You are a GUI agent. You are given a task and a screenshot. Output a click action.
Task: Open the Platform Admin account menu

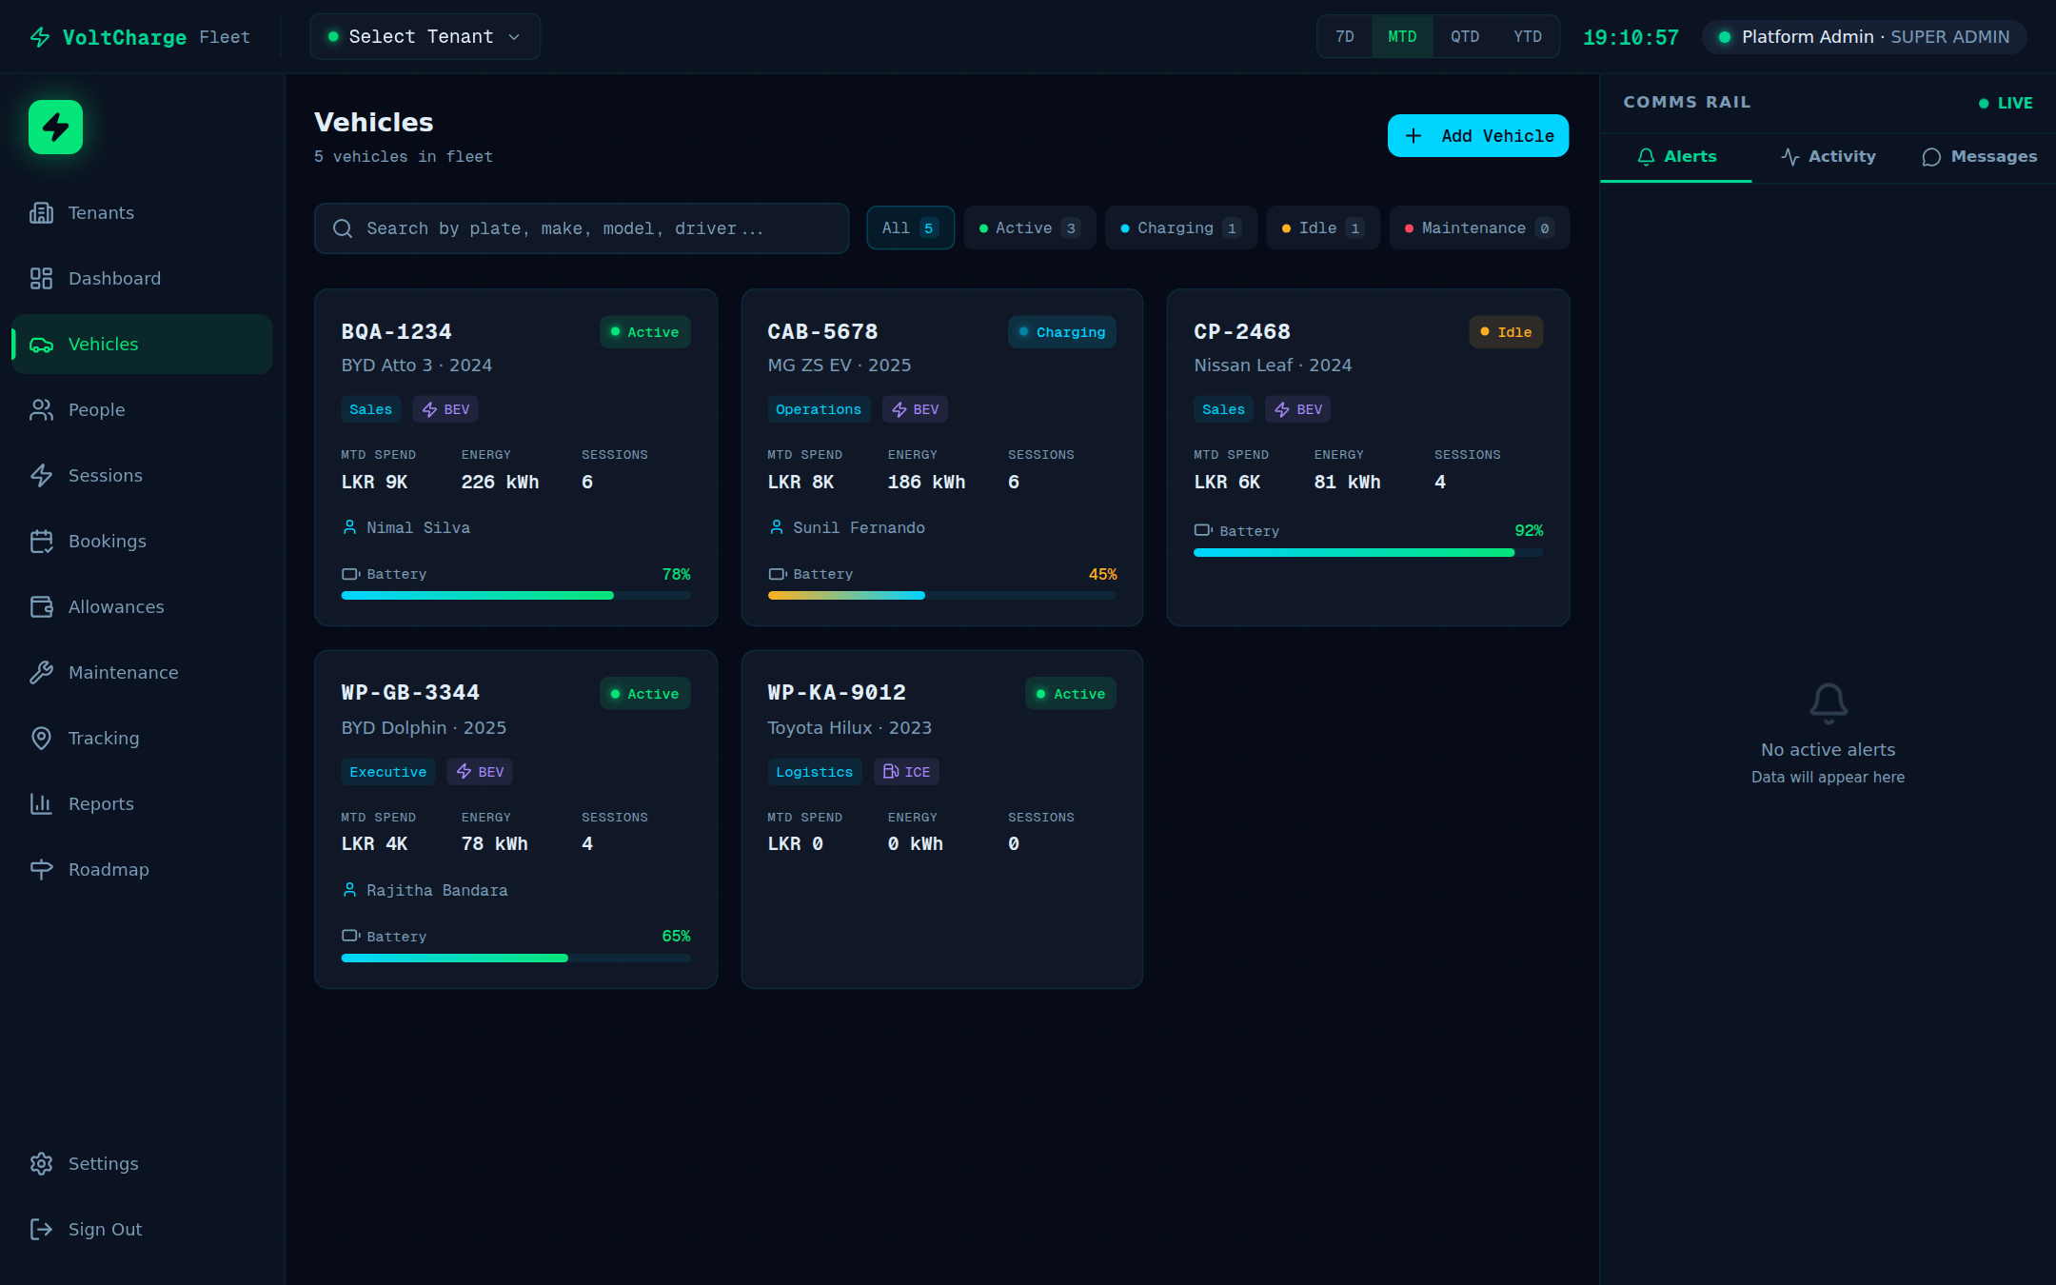[x=1864, y=36]
